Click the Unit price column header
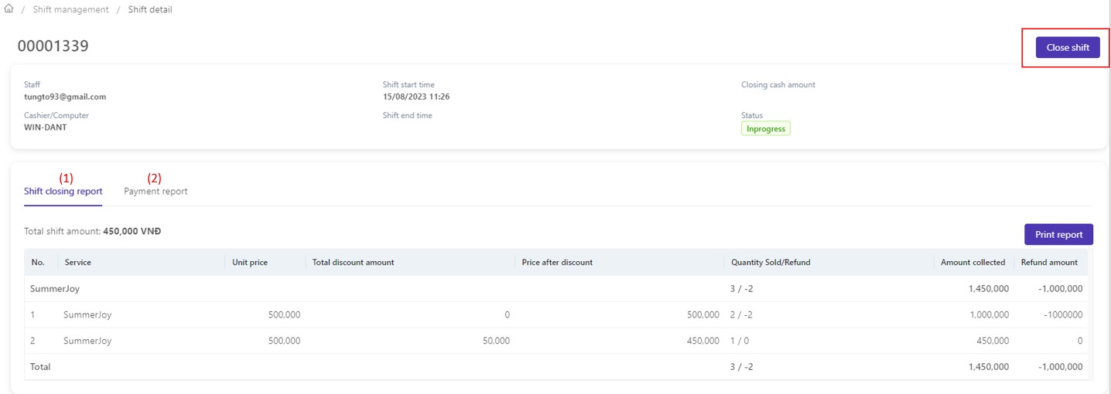 (x=250, y=263)
